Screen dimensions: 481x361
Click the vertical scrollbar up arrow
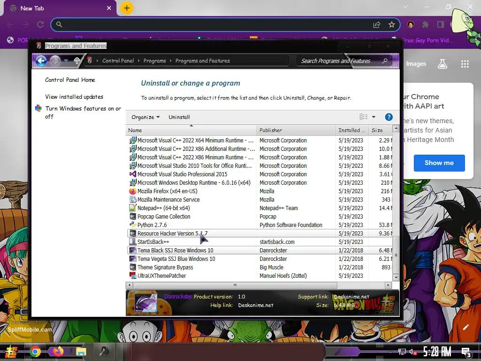tap(396, 128)
